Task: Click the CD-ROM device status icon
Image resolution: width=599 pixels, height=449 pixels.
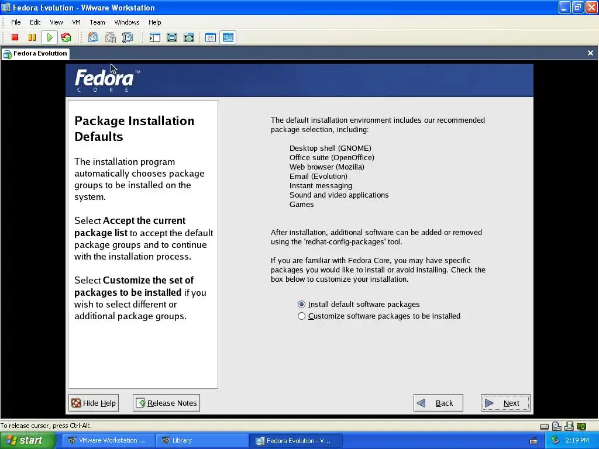Action: point(557,426)
